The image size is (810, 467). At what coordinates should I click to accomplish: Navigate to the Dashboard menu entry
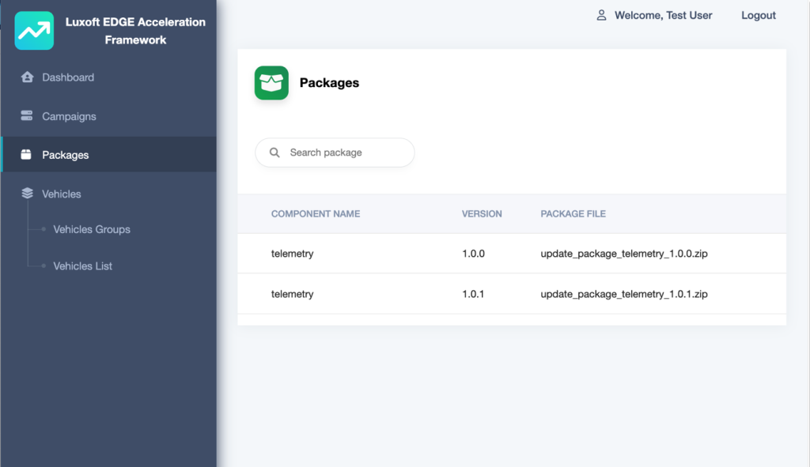pyautogui.click(x=68, y=77)
